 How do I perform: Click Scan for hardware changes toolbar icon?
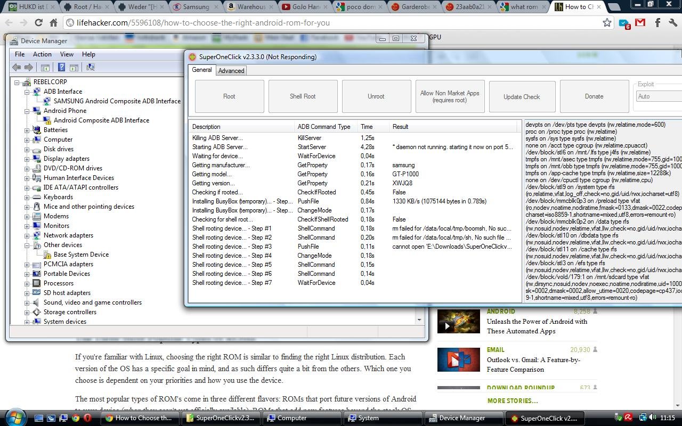(x=90, y=67)
